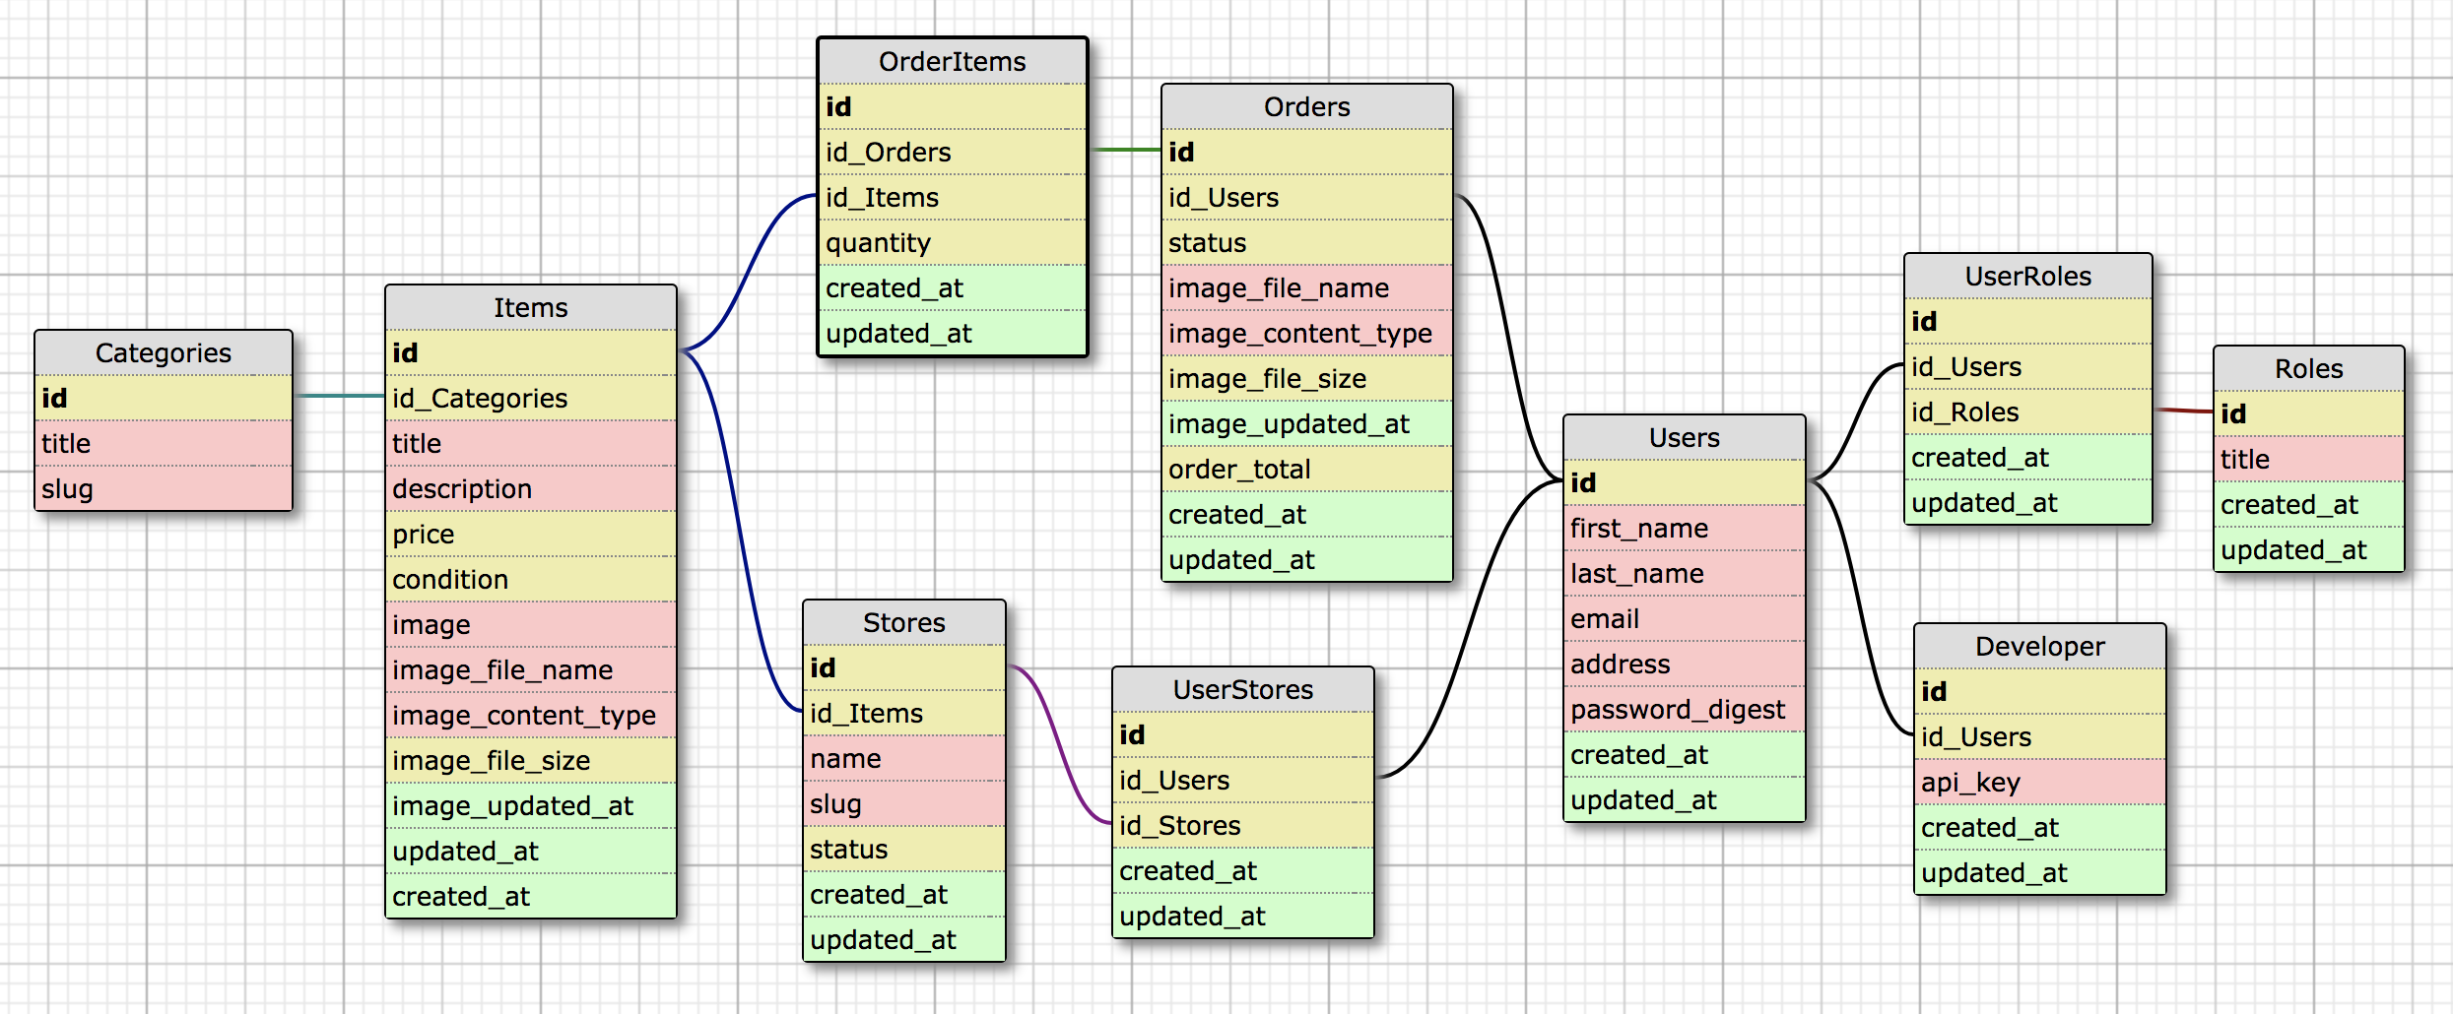Viewport: 2453px width, 1014px height.
Task: Click updated_at in the Roles table
Action: pos(2309,549)
